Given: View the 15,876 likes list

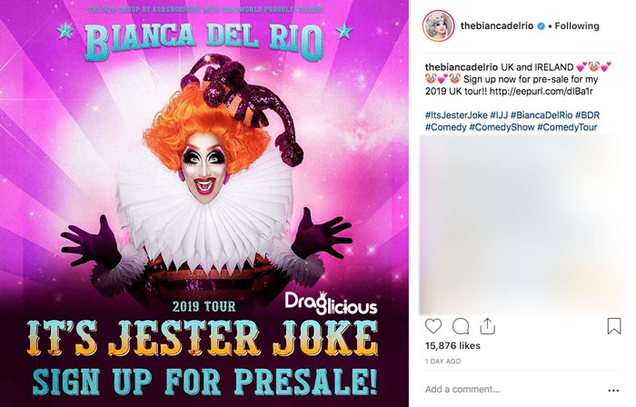Looking at the screenshot, I should pyautogui.click(x=452, y=346).
